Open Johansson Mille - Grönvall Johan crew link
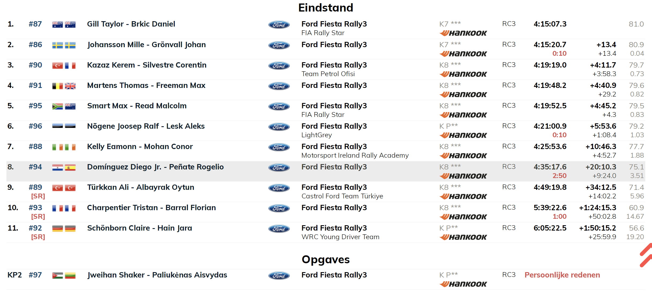Screen dimensions: 652x296 click(x=146, y=45)
